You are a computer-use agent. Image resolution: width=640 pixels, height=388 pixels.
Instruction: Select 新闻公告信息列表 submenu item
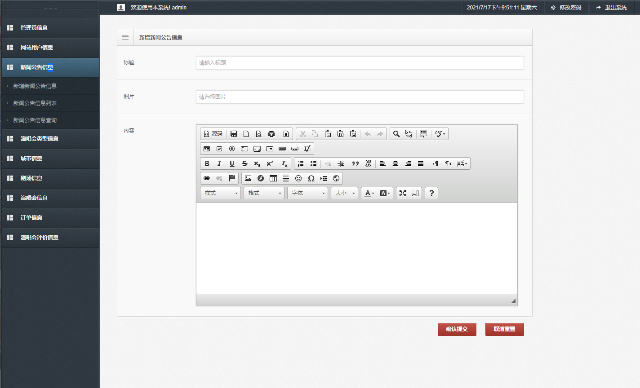click(35, 103)
